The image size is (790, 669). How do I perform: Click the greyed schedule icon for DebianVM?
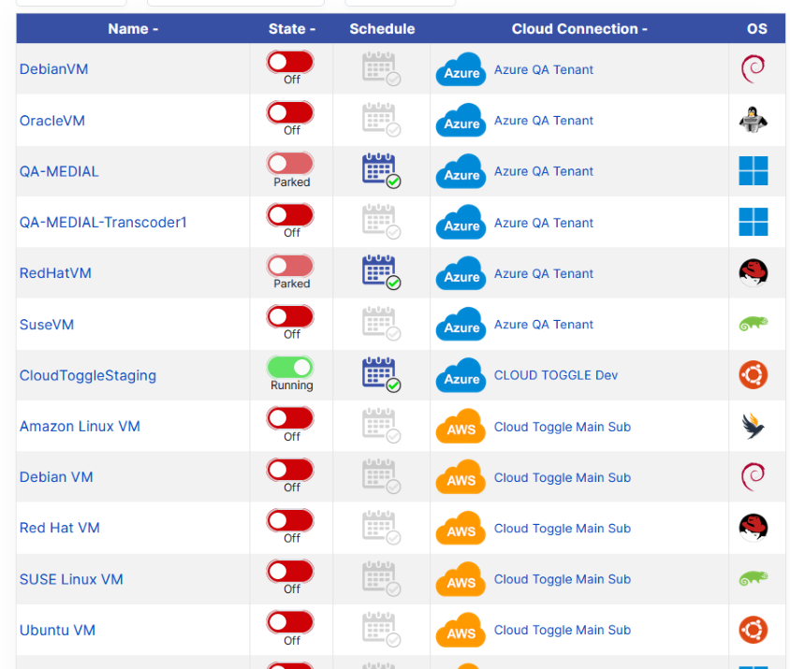coord(380,68)
